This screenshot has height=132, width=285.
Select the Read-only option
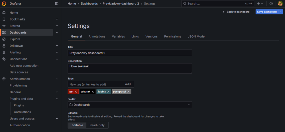click(97, 125)
